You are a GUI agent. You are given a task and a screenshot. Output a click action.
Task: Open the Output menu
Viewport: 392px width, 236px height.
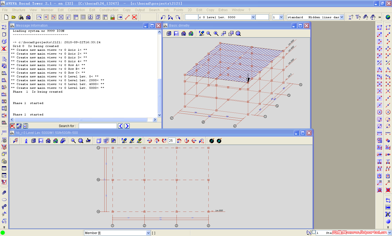click(140, 10)
